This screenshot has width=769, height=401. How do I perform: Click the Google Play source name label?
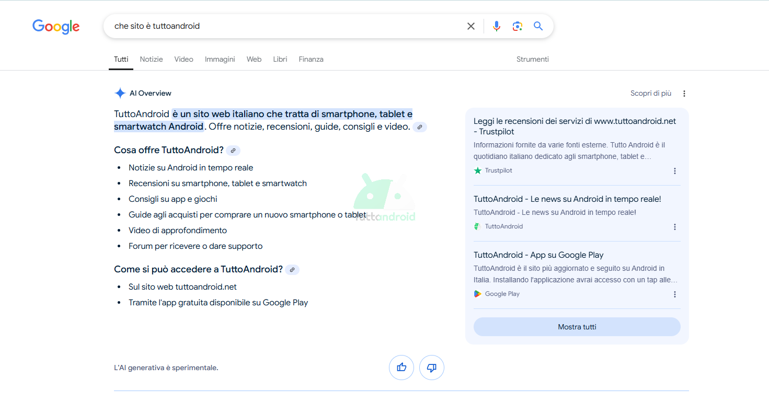(x=502, y=294)
